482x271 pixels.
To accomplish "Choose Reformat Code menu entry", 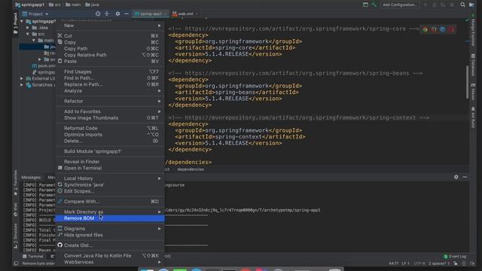I will pyautogui.click(x=110, y=129).
